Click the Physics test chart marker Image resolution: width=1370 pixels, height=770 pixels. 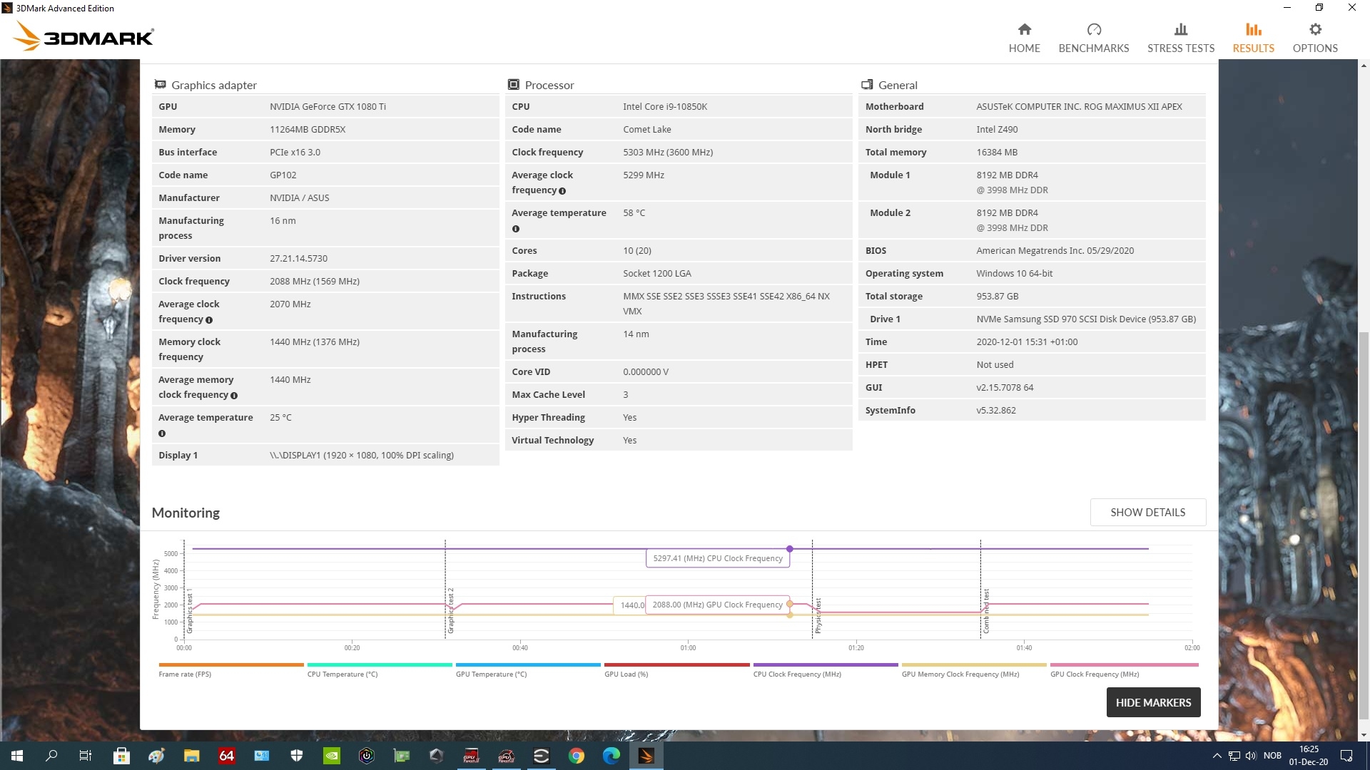click(x=818, y=616)
